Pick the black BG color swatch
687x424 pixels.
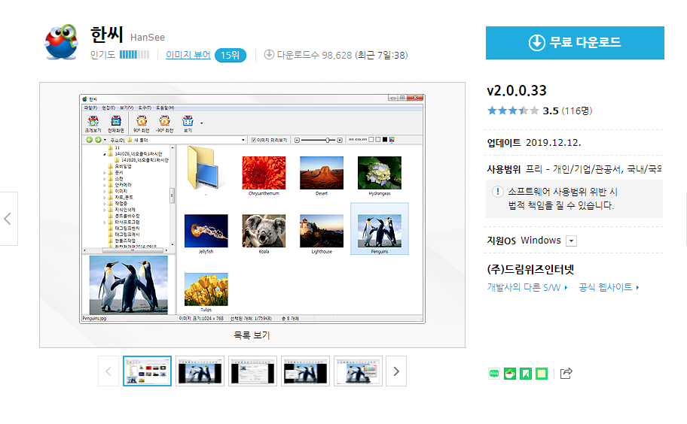pyautogui.click(x=385, y=140)
